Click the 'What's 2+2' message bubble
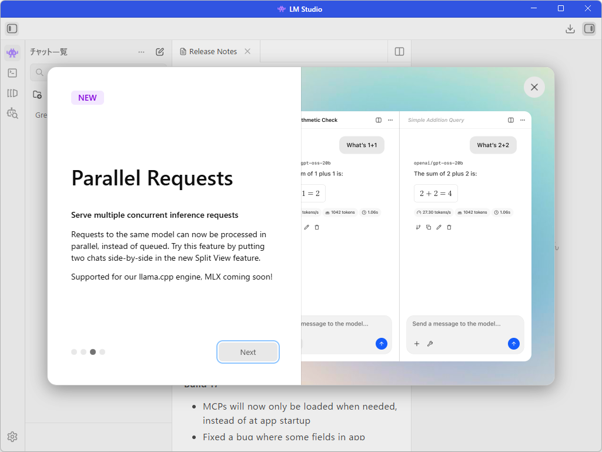The width and height of the screenshot is (602, 452). click(493, 145)
